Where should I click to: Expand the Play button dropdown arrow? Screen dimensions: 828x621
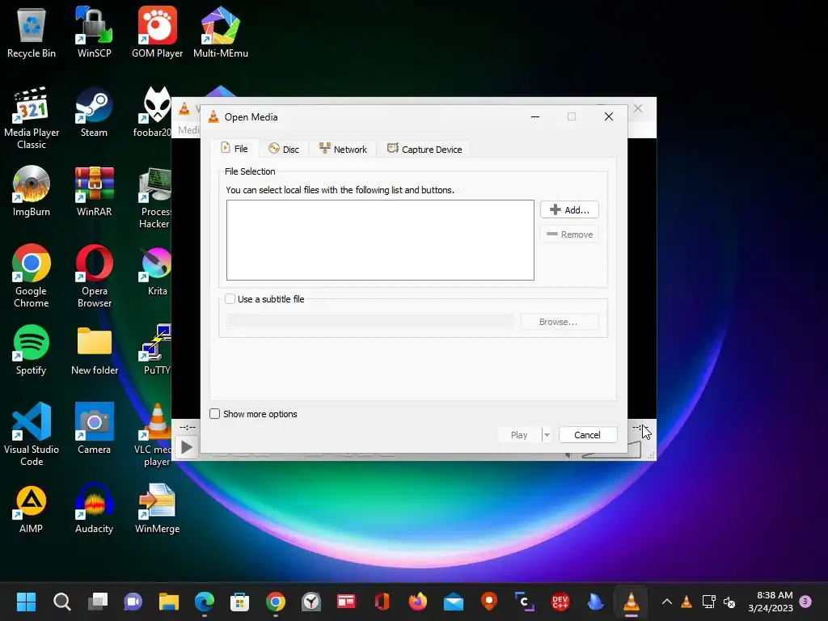click(x=547, y=434)
